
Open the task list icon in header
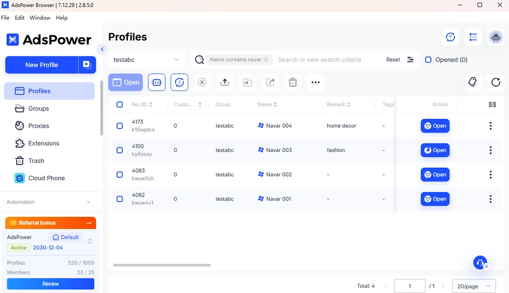coord(473,37)
